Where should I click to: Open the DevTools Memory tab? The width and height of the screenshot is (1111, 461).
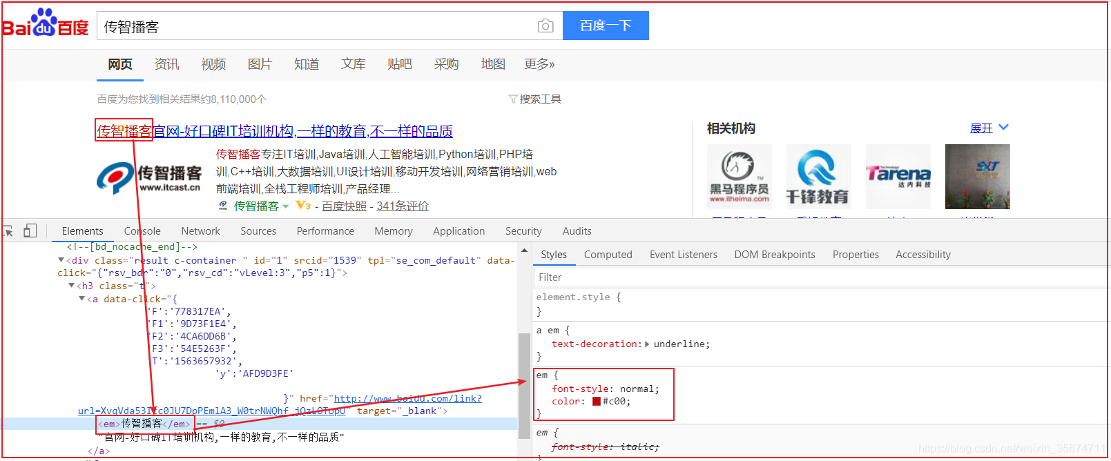pyautogui.click(x=394, y=231)
